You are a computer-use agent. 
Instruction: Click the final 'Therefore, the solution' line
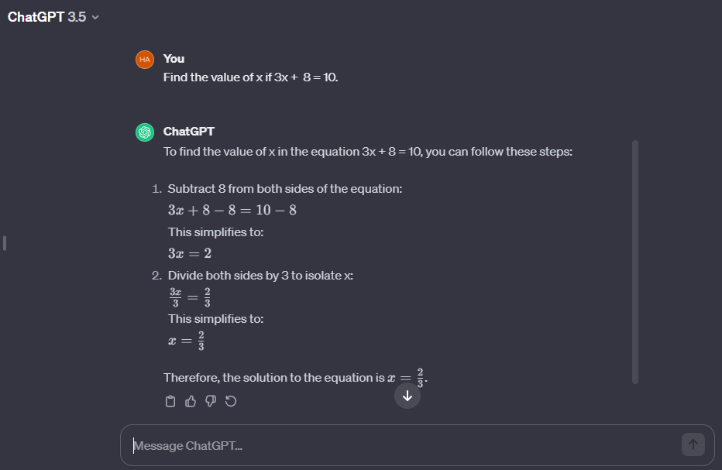click(x=295, y=378)
